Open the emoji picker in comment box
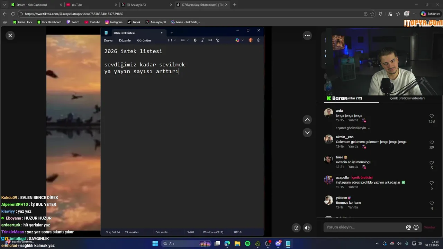Image resolution: width=443 pixels, height=249 pixels. click(x=416, y=227)
